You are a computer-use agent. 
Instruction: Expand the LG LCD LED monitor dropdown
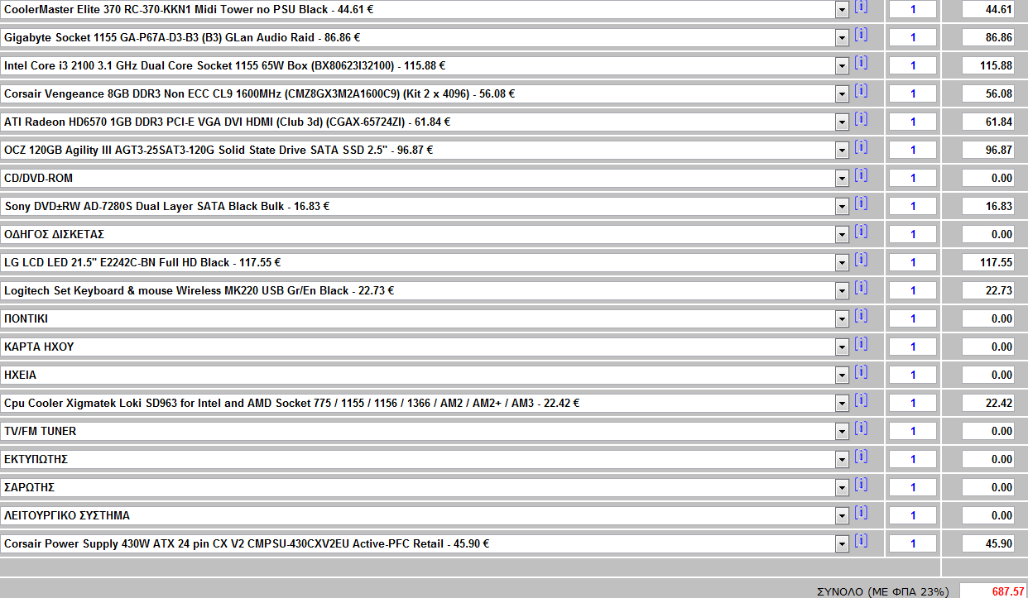(843, 263)
